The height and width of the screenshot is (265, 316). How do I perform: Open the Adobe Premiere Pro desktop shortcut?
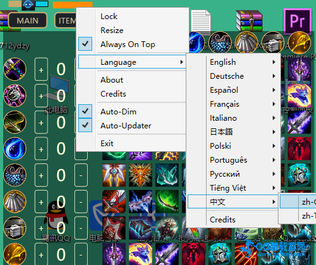click(298, 21)
